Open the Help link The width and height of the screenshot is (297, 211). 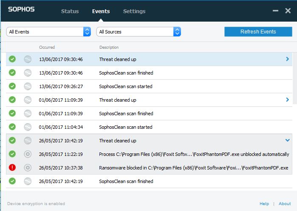[264, 204]
